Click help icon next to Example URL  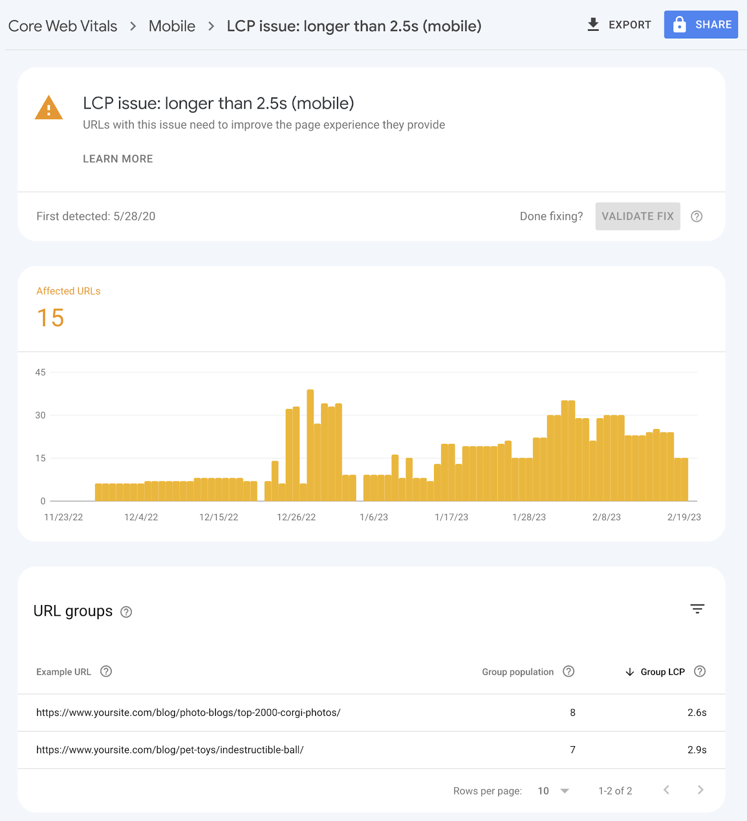click(x=106, y=672)
